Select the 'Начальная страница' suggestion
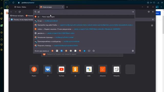The image size is (164, 92). click(84, 37)
